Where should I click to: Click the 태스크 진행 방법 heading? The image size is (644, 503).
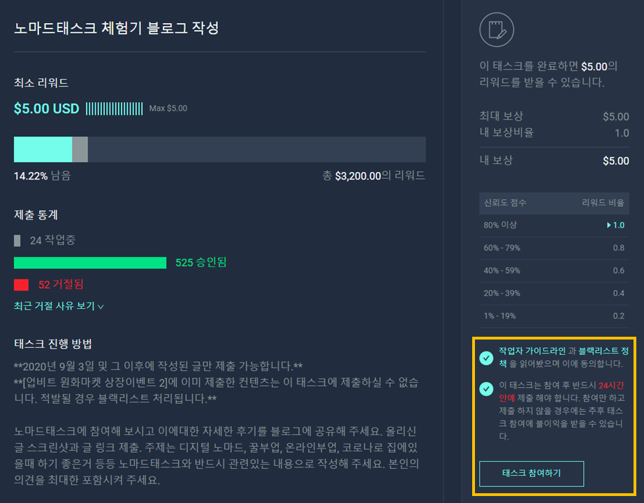click(53, 344)
